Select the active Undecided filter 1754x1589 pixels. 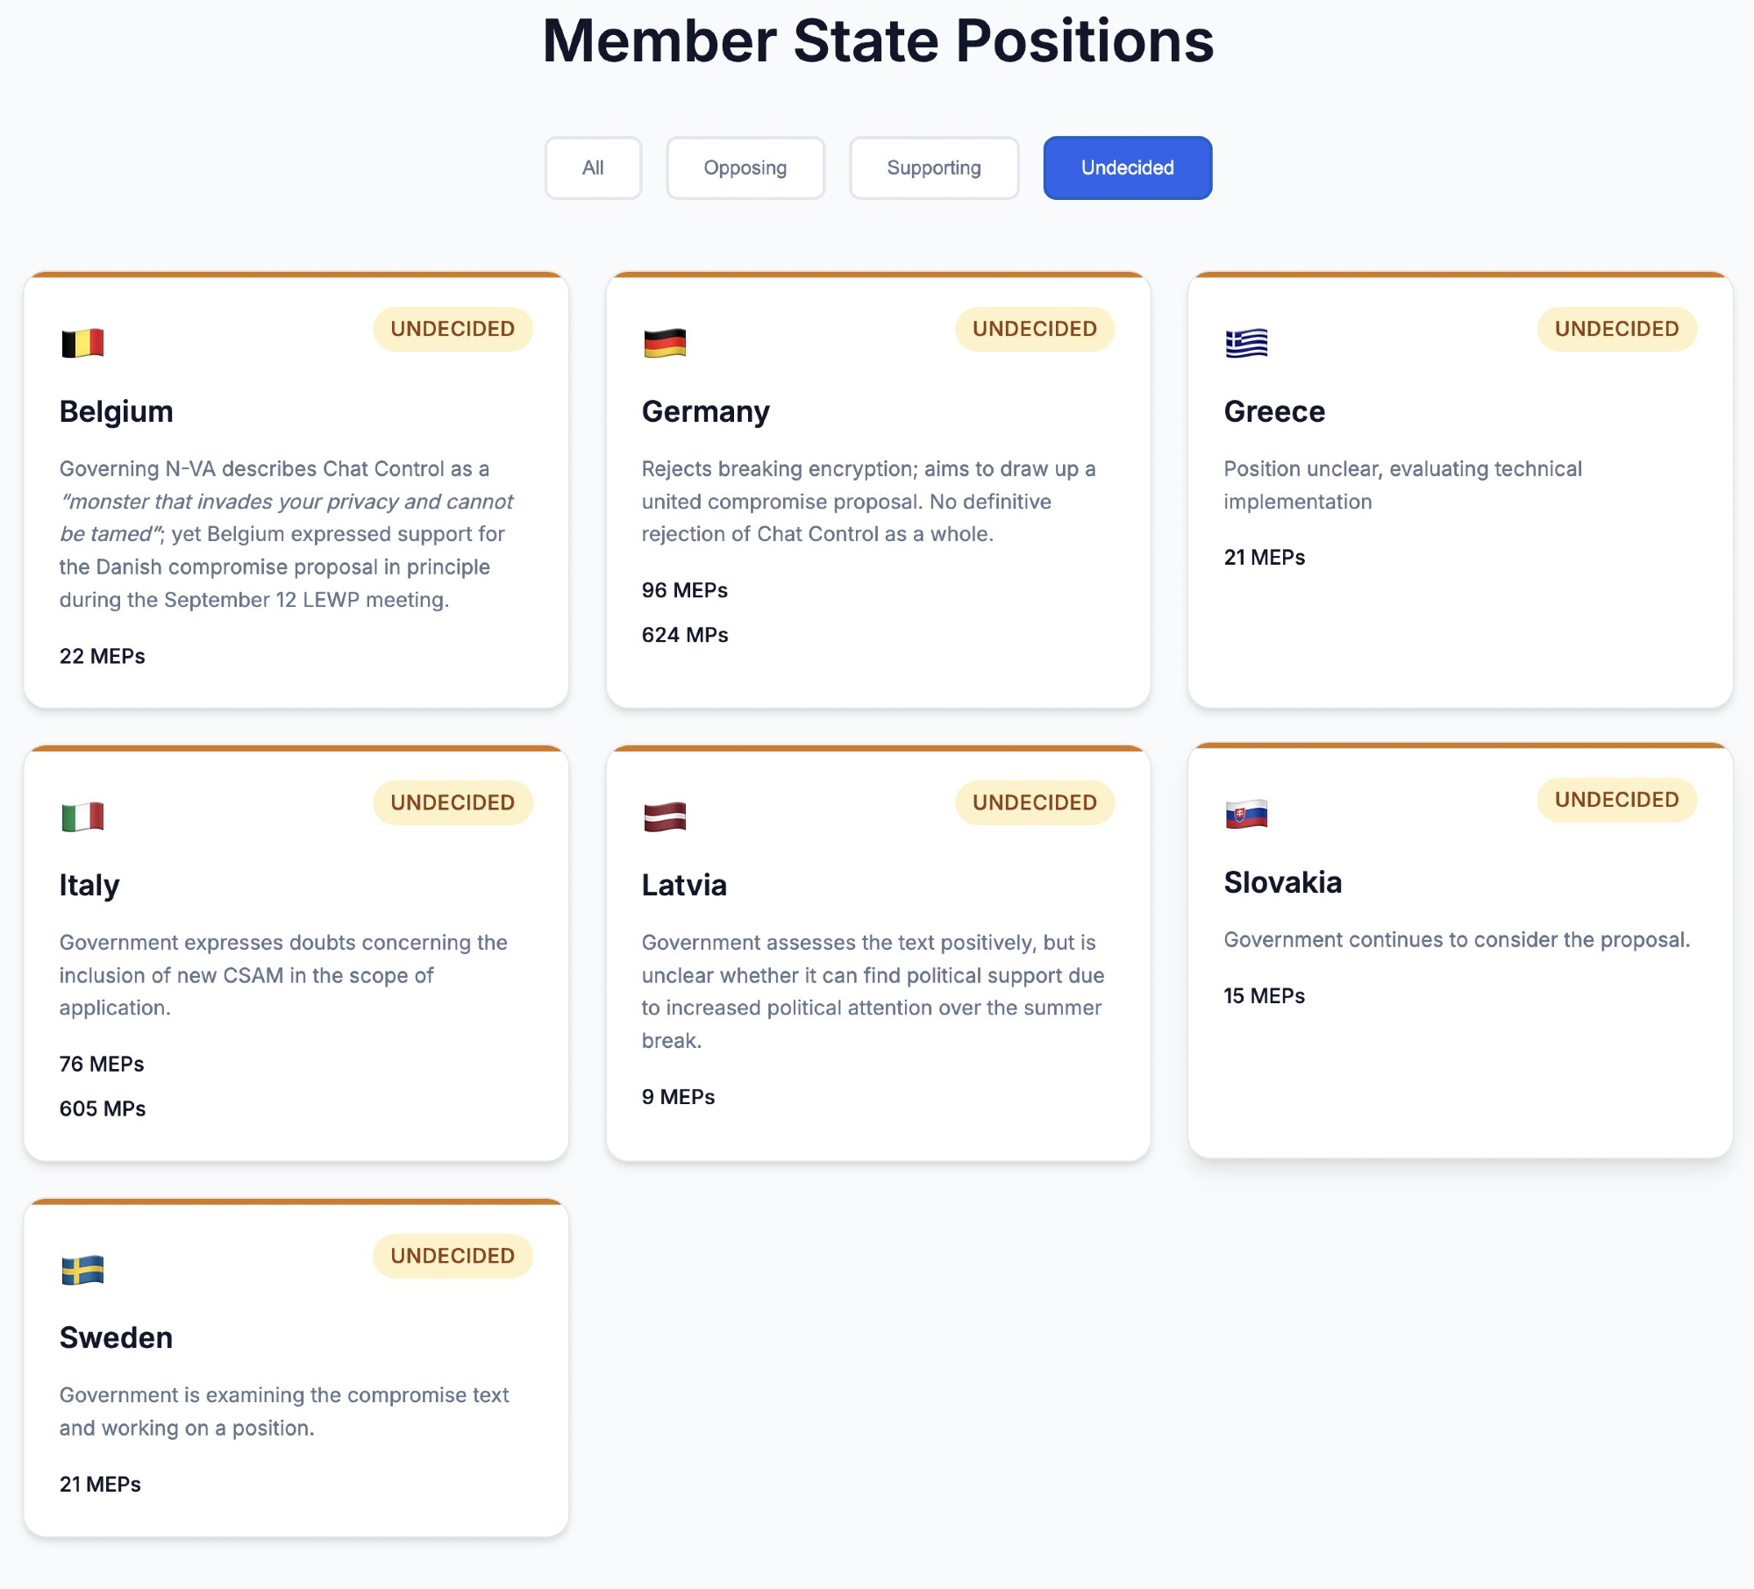tap(1127, 167)
